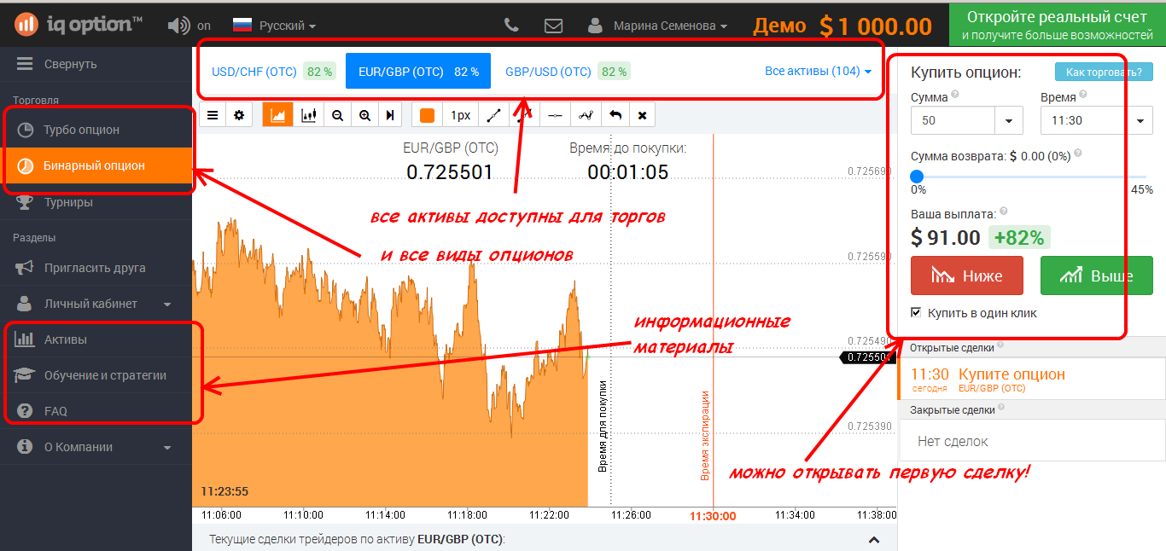Open the Русский language dropdown
Viewport: 1166px width, 551px height.
click(275, 26)
